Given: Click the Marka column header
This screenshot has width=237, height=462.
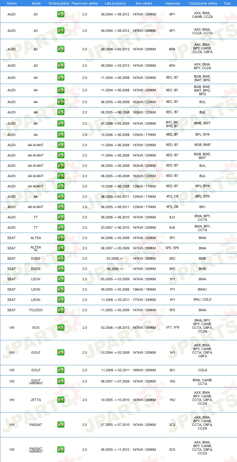Looking at the screenshot, I should click(x=12, y=3).
